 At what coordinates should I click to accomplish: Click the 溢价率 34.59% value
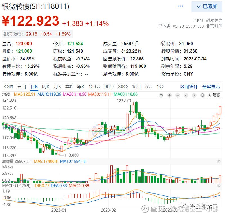(28, 59)
